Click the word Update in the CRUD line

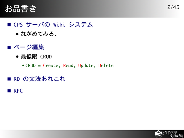[x=86, y=66]
